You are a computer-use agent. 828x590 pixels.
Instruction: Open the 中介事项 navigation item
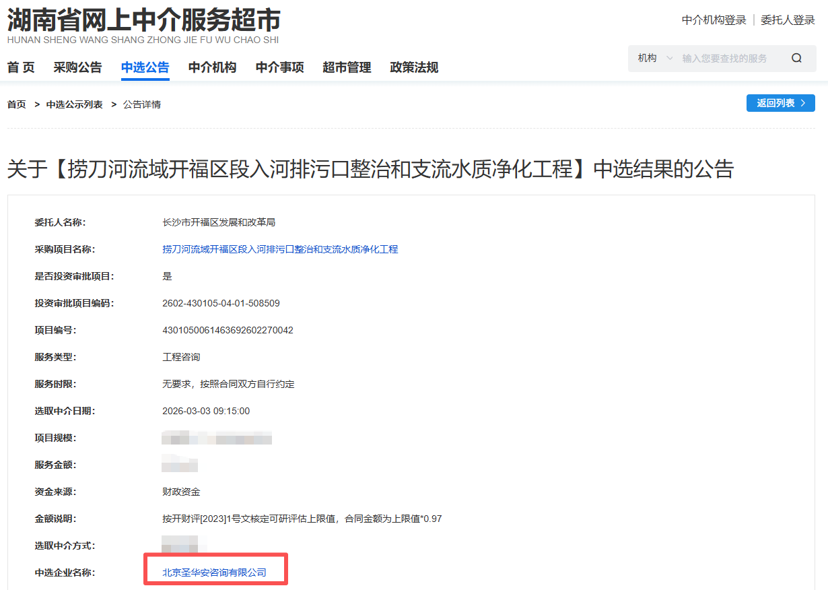(279, 67)
